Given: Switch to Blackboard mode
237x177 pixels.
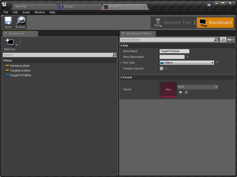Looking at the screenshot, I should (x=215, y=22).
